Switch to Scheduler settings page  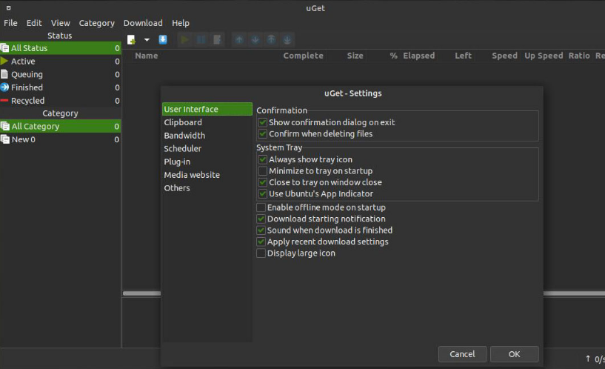[x=207, y=149]
